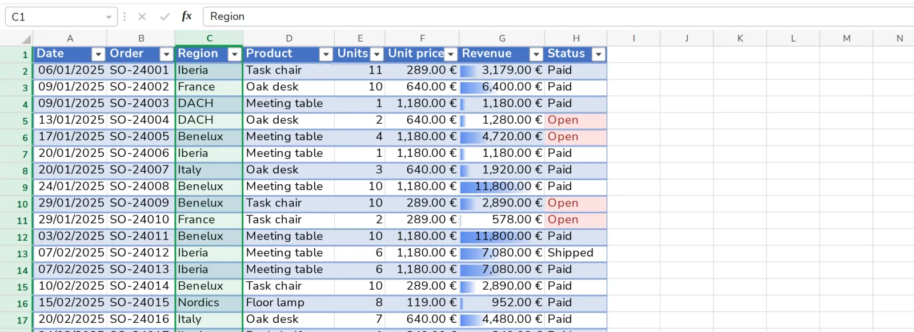914x332 pixels.
Task: Select row 17 header
Action: (x=16, y=320)
